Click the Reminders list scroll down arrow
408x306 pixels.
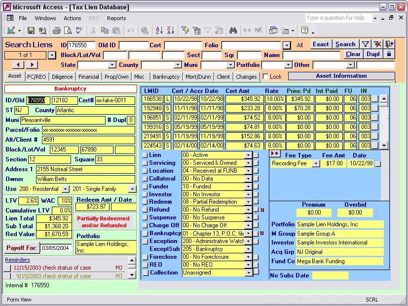point(132,275)
